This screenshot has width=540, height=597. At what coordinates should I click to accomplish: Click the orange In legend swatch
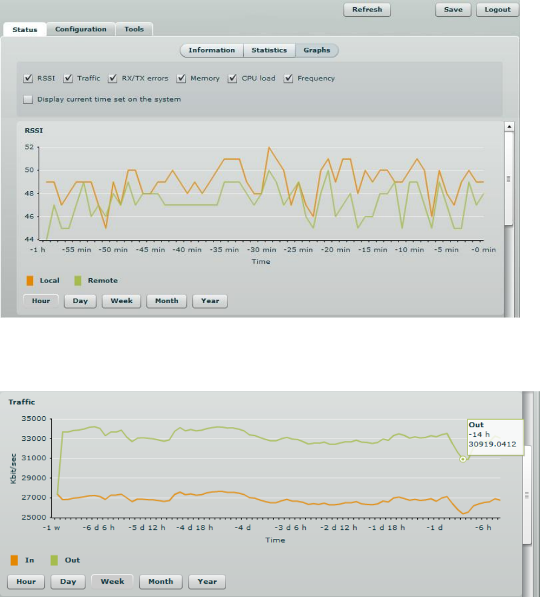coord(14,560)
